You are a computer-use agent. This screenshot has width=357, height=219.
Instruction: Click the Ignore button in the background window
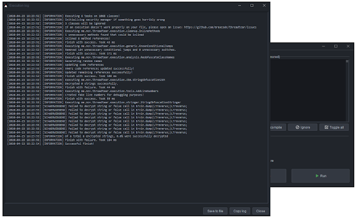[302, 127]
